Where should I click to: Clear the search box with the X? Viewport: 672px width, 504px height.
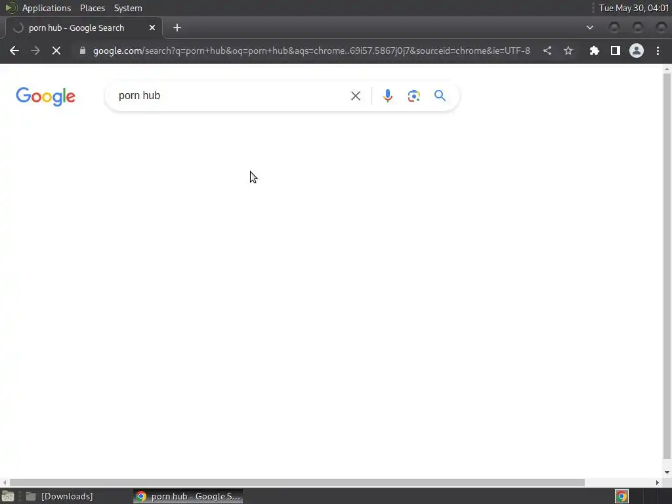pyautogui.click(x=356, y=96)
